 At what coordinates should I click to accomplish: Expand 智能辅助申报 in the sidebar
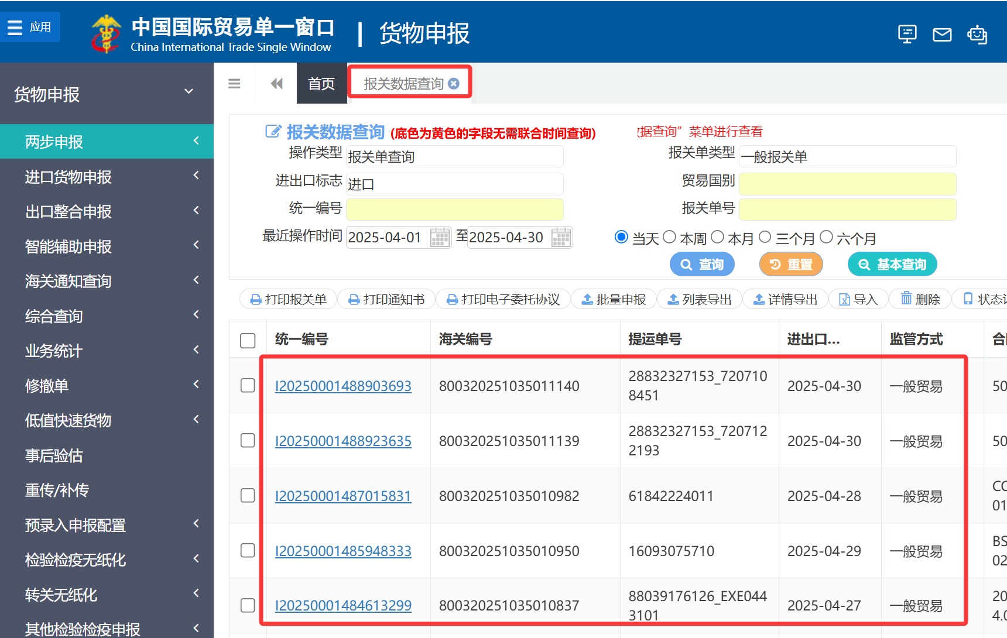(x=107, y=246)
